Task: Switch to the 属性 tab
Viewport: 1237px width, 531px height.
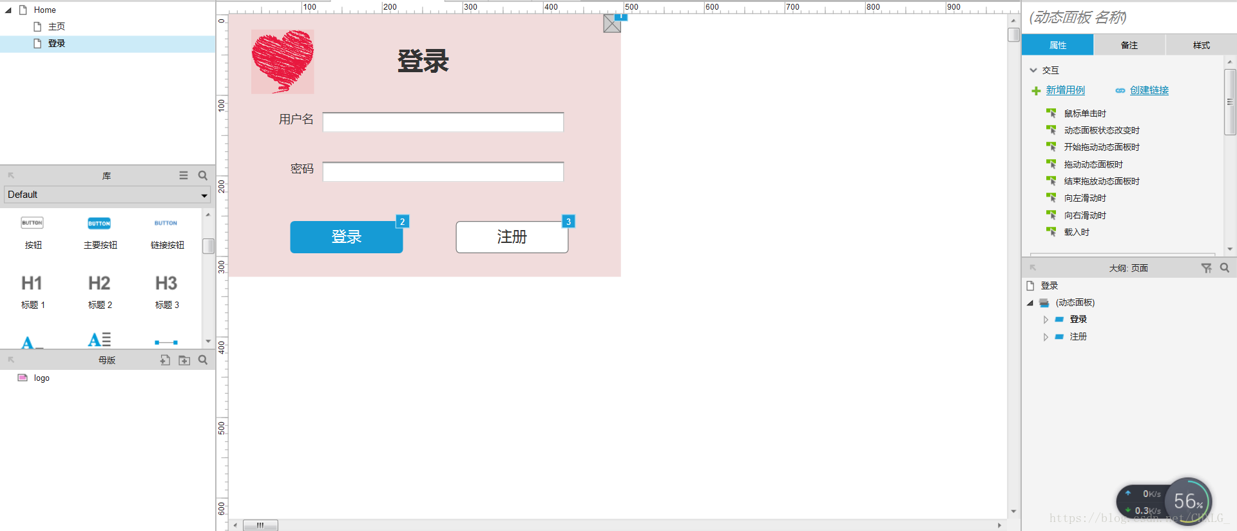Action: coord(1058,45)
